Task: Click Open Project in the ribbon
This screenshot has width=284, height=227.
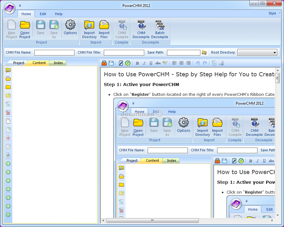Action: (25, 29)
